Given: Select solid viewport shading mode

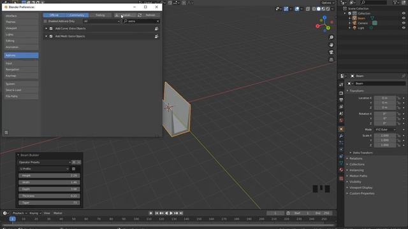Looking at the screenshot, I should point(319,9).
